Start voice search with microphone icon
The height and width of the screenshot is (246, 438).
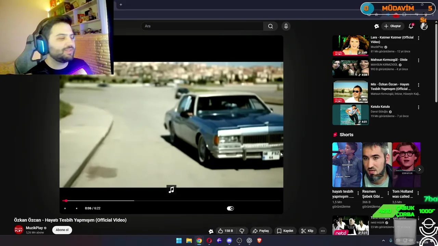click(286, 26)
